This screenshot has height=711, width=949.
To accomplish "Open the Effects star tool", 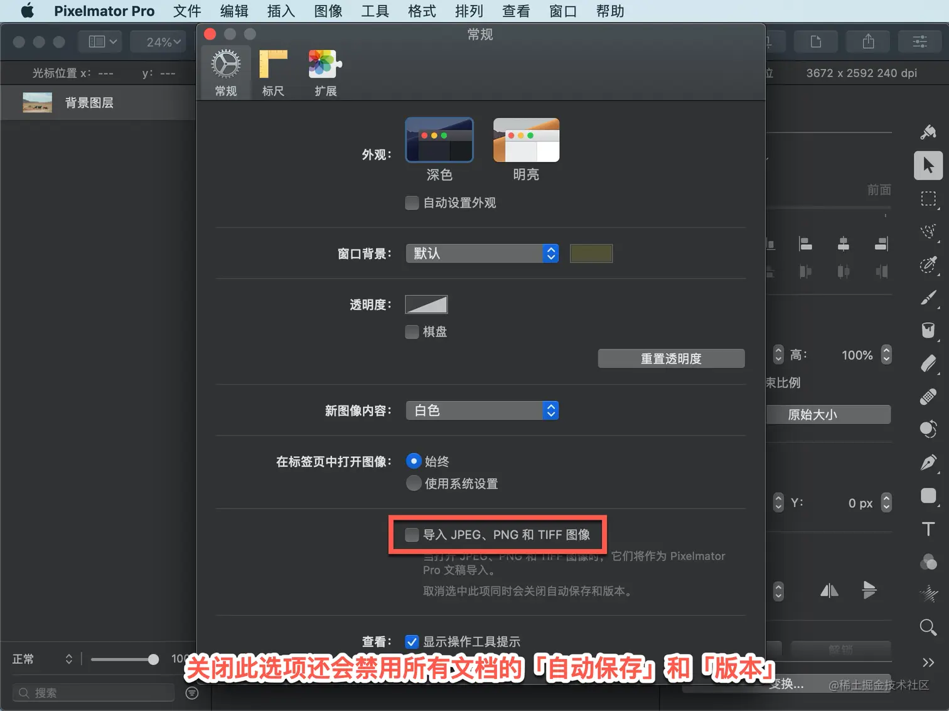I will pyautogui.click(x=928, y=594).
